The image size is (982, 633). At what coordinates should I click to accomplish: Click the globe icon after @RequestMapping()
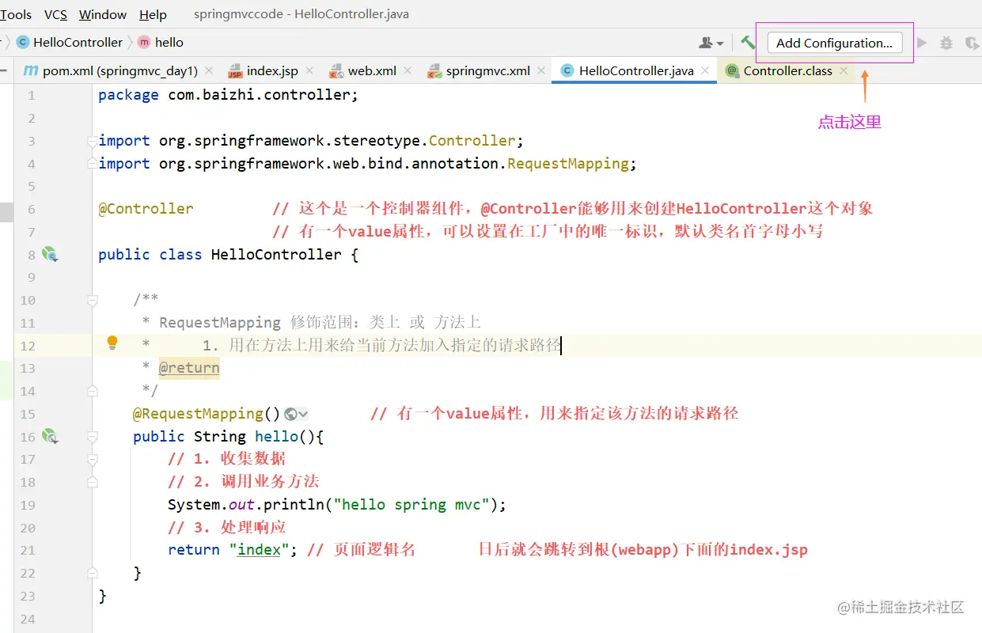(290, 413)
